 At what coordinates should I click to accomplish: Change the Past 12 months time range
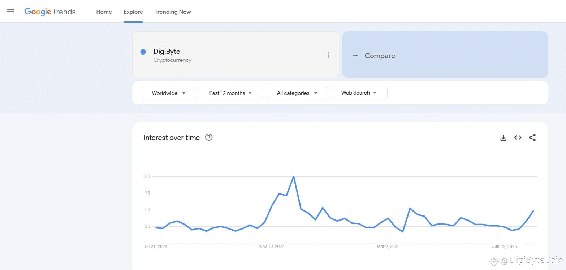coord(230,93)
